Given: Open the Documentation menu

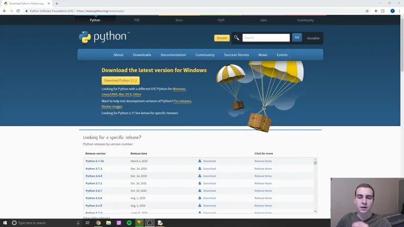Looking at the screenshot, I should pos(173,55).
